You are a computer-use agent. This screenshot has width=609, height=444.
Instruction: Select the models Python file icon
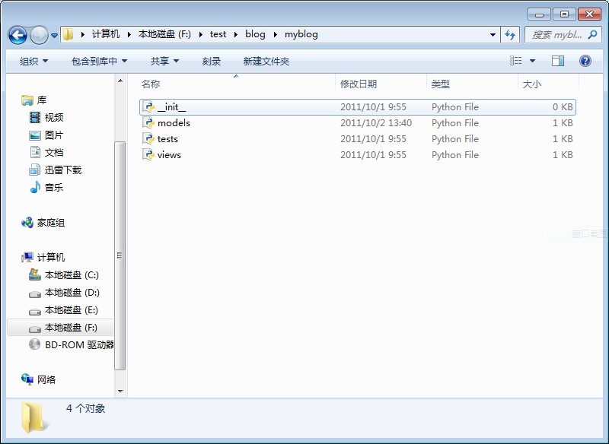pyautogui.click(x=148, y=122)
